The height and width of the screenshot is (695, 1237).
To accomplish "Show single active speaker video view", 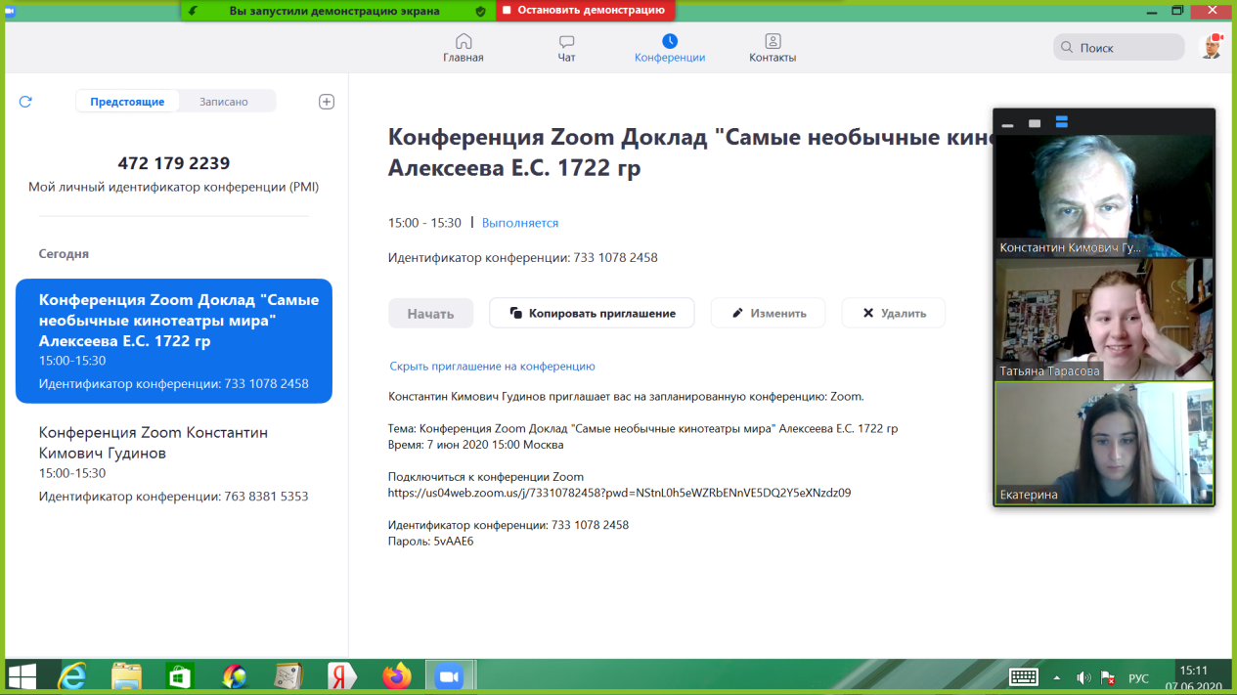I will (1035, 123).
